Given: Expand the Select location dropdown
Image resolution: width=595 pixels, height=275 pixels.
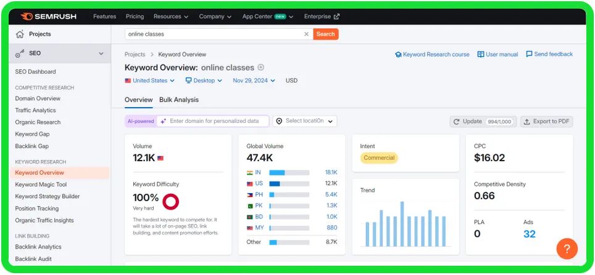Looking at the screenshot, I should [305, 121].
